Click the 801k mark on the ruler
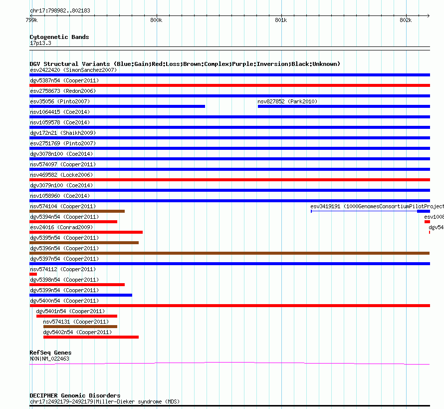The width and height of the screenshot is (444, 409). 281,20
